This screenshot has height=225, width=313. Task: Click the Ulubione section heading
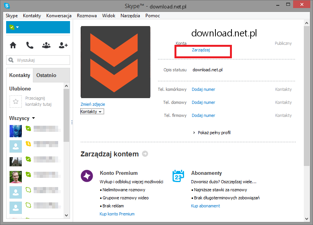[20, 89]
